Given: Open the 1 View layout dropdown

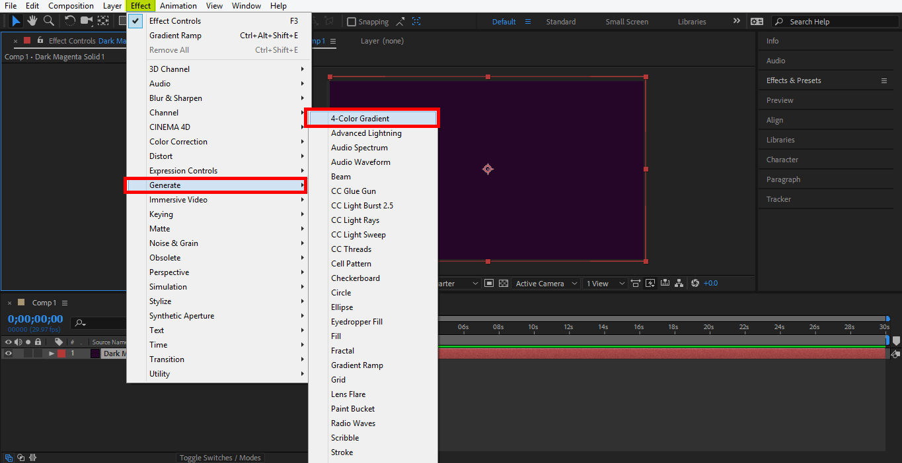Looking at the screenshot, I should pos(604,284).
